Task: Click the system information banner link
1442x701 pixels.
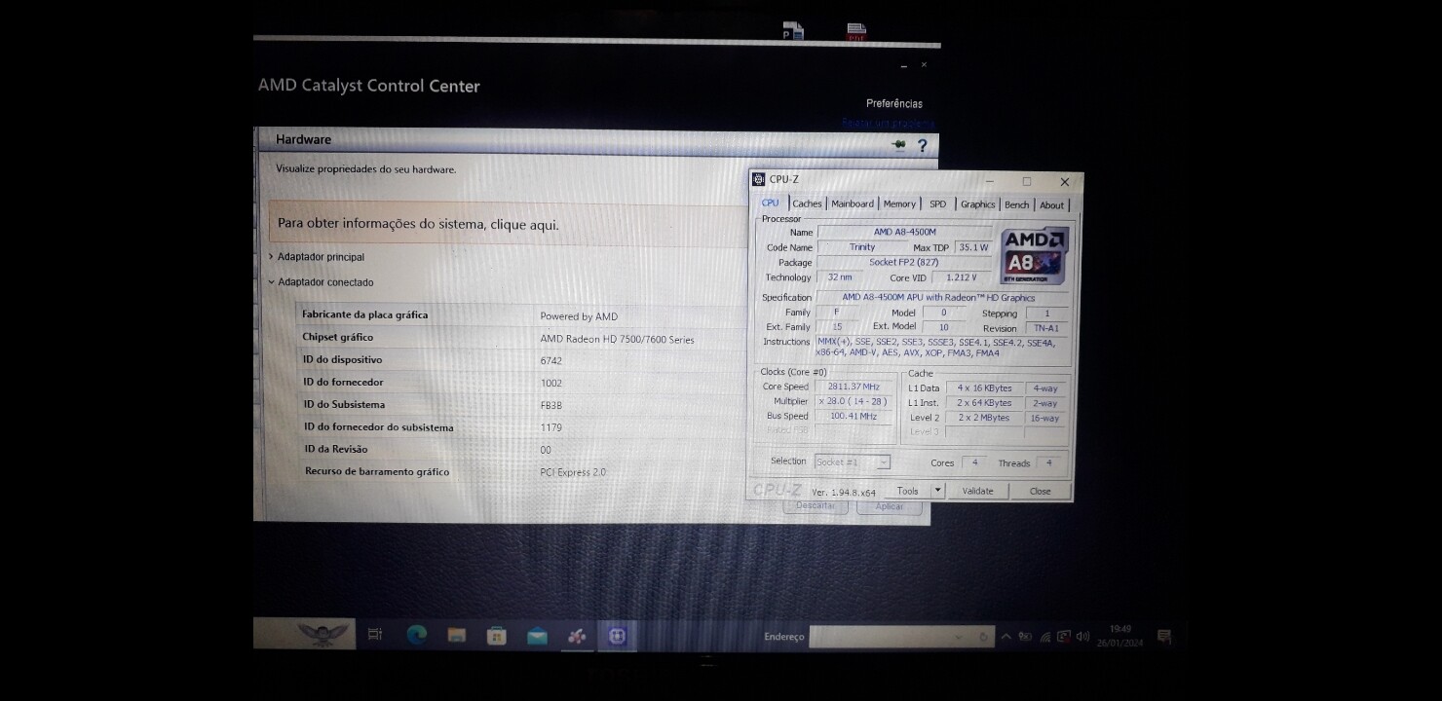Action: (x=418, y=224)
